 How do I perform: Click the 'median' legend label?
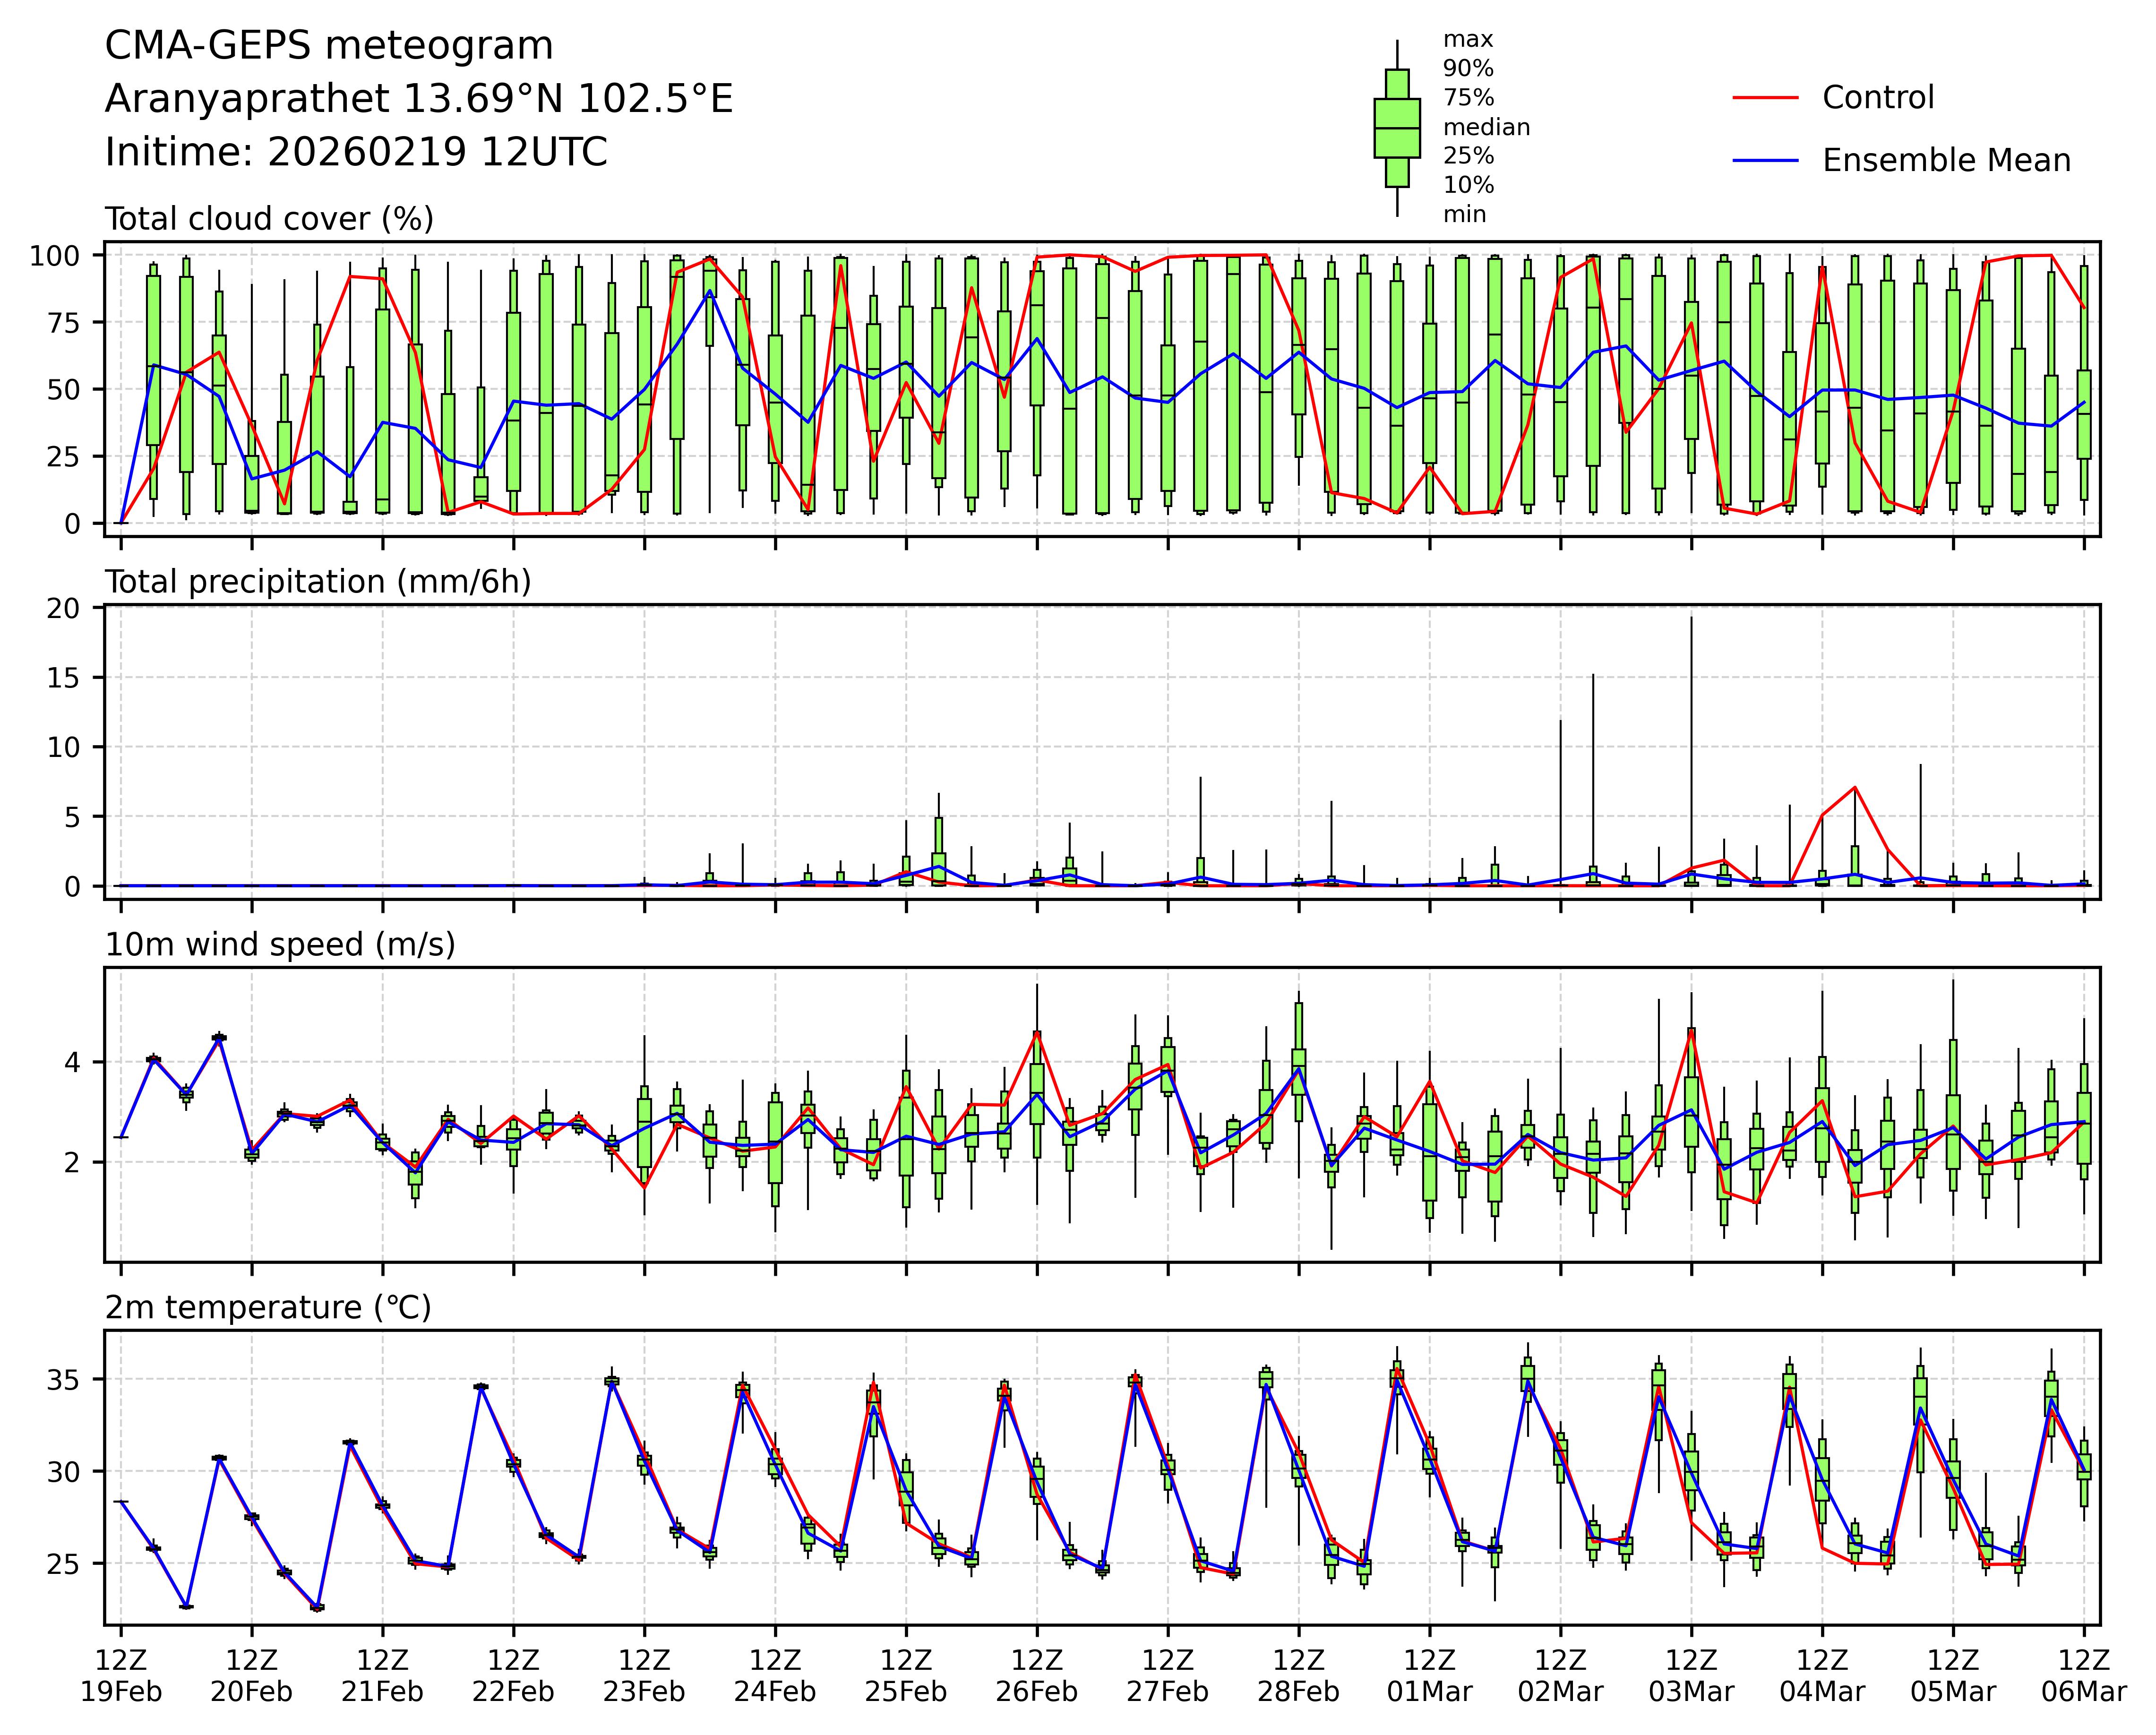coord(1486,128)
